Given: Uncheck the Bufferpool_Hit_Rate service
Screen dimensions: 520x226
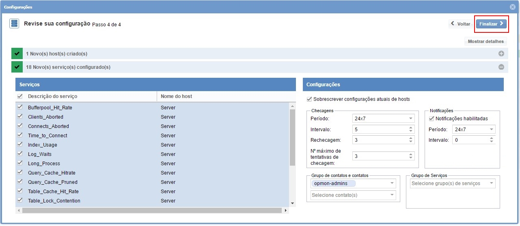Looking at the screenshot, I should click(x=20, y=107).
